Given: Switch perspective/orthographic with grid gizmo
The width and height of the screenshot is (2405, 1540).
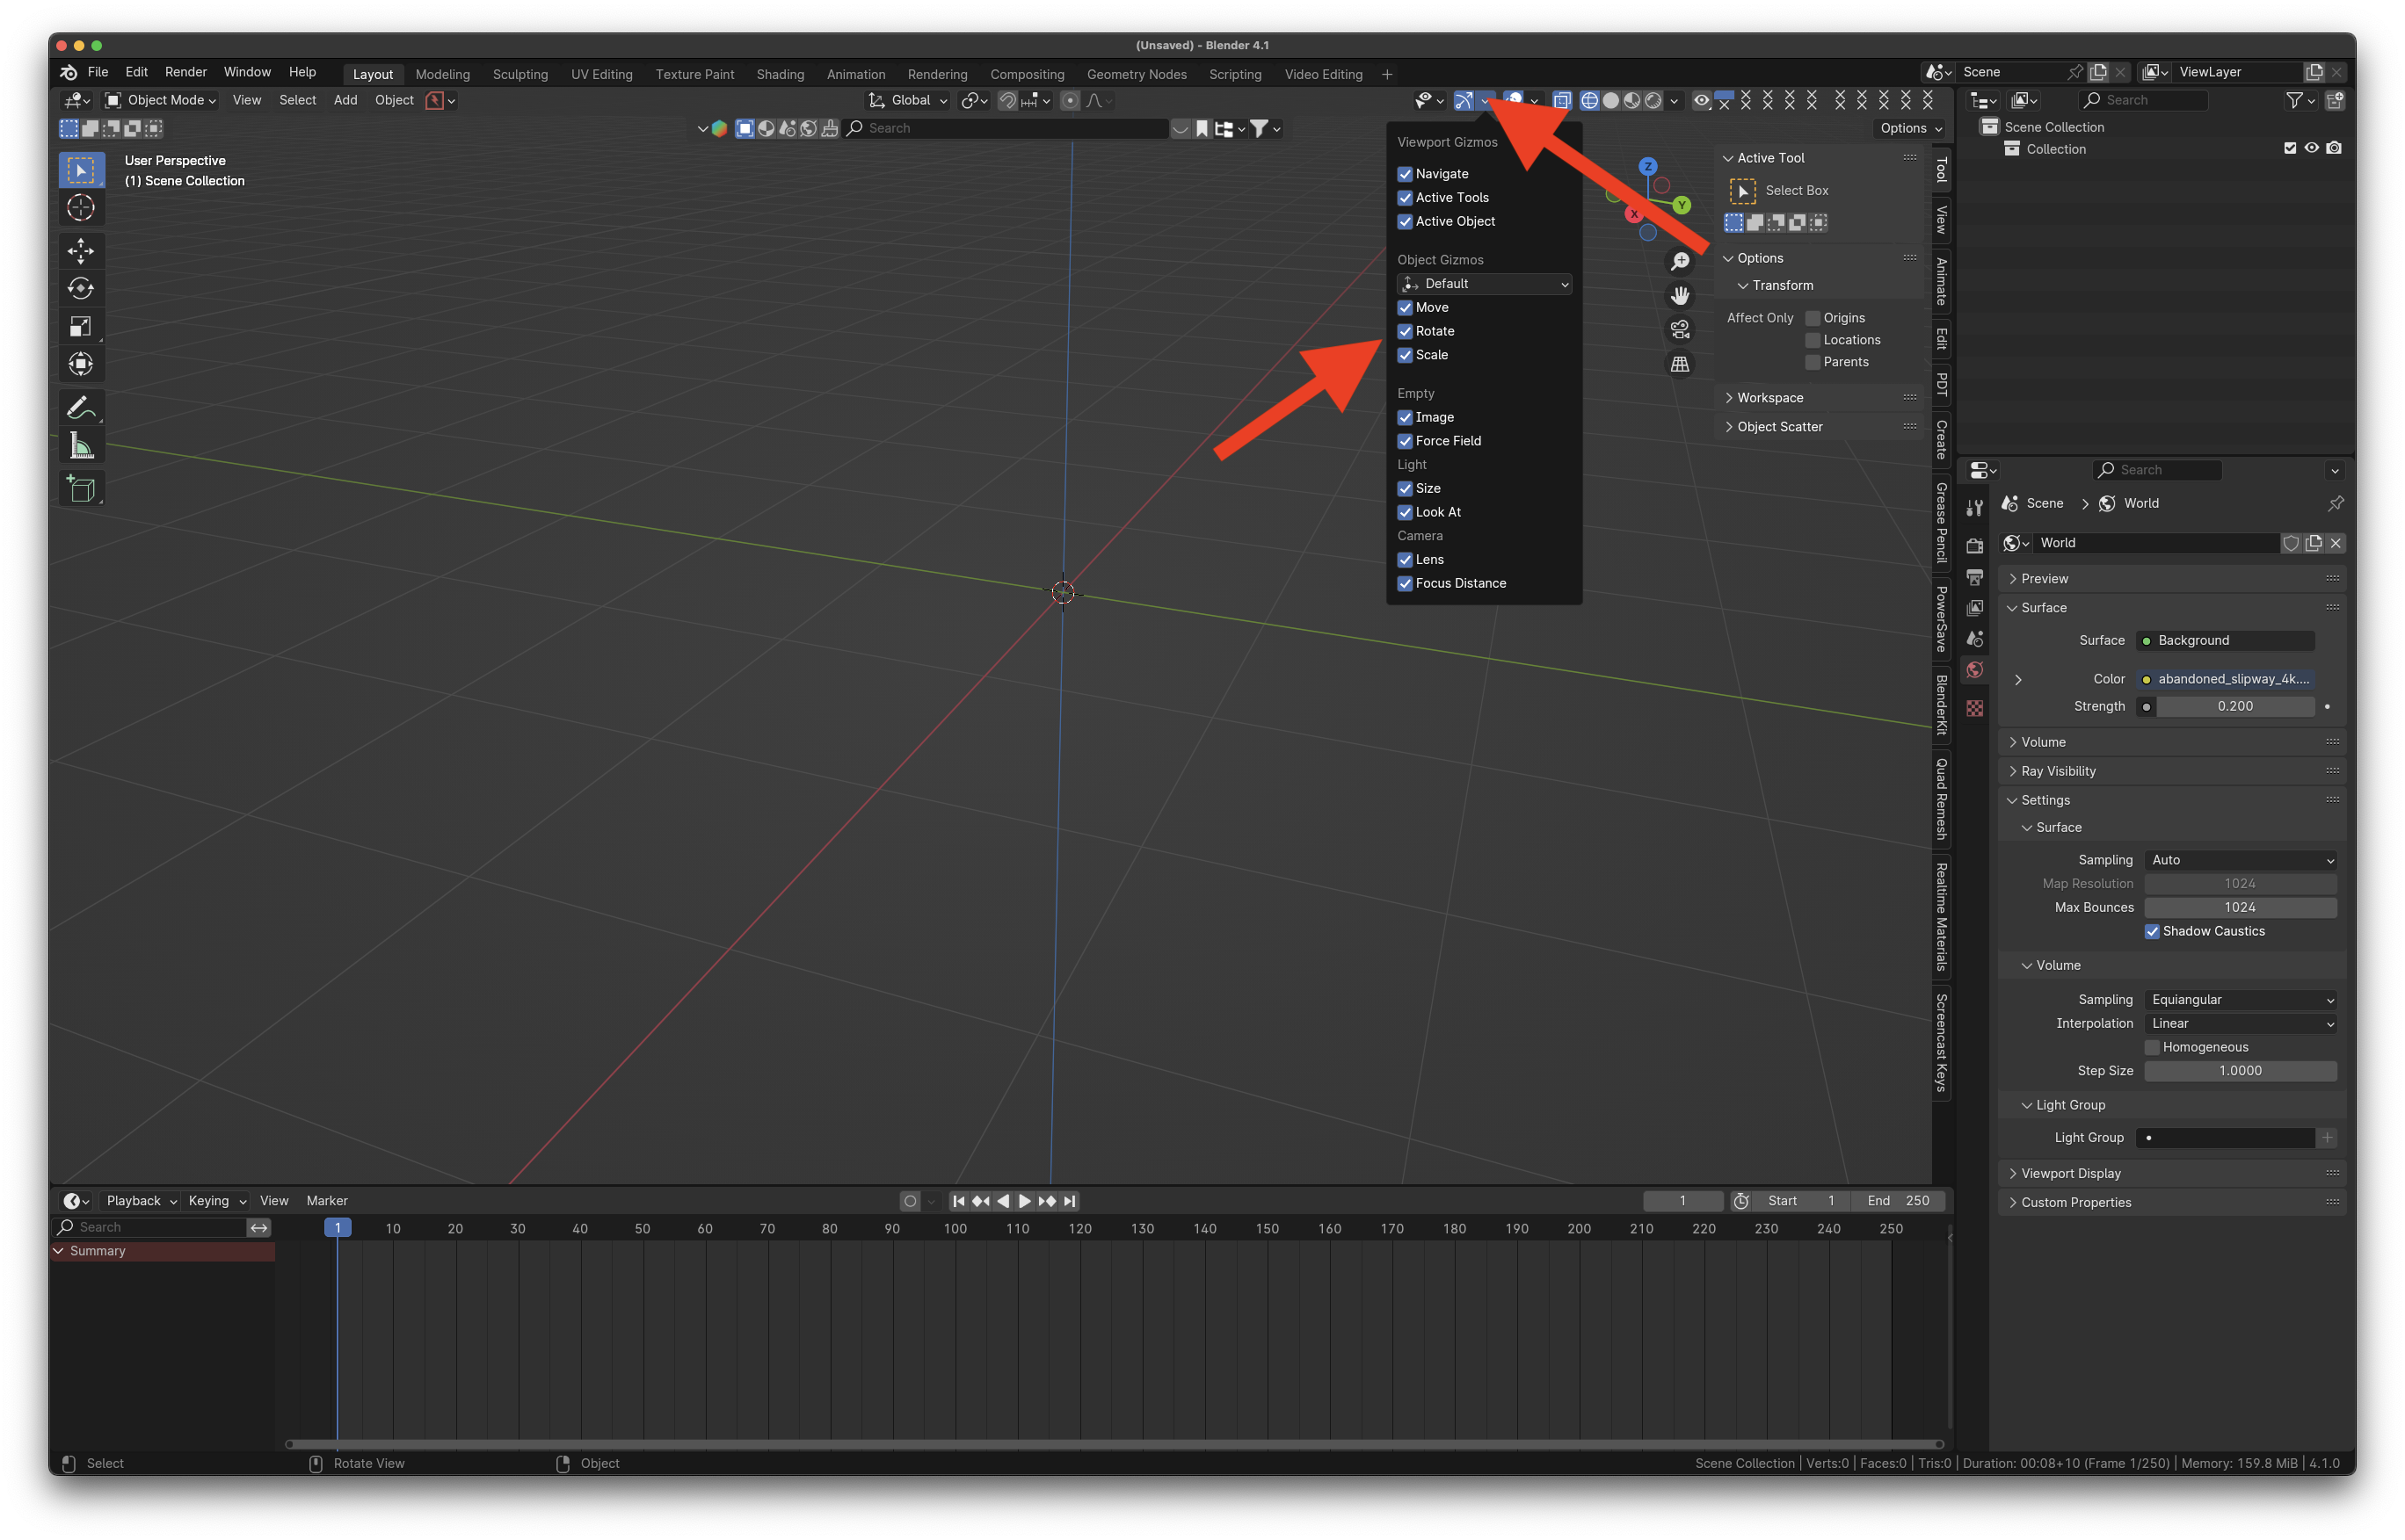Looking at the screenshot, I should pos(1680,364).
